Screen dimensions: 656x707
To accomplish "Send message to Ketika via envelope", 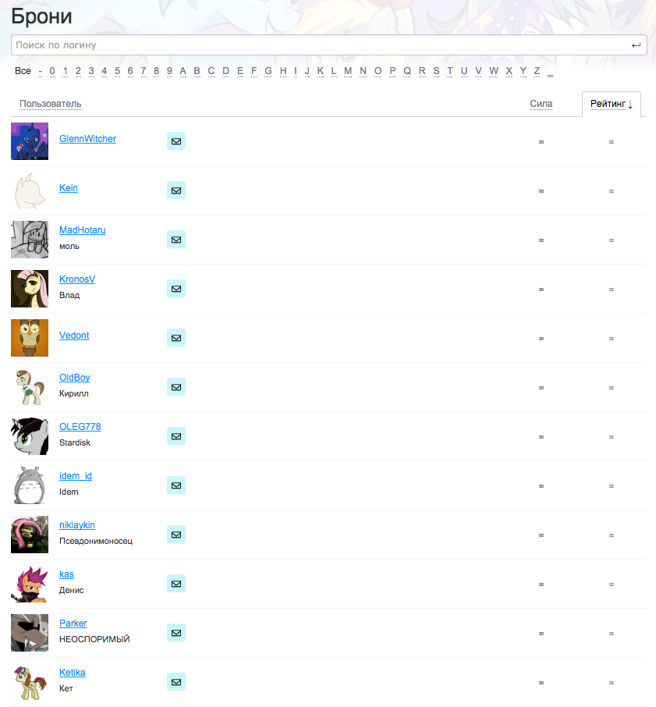I will click(x=176, y=682).
